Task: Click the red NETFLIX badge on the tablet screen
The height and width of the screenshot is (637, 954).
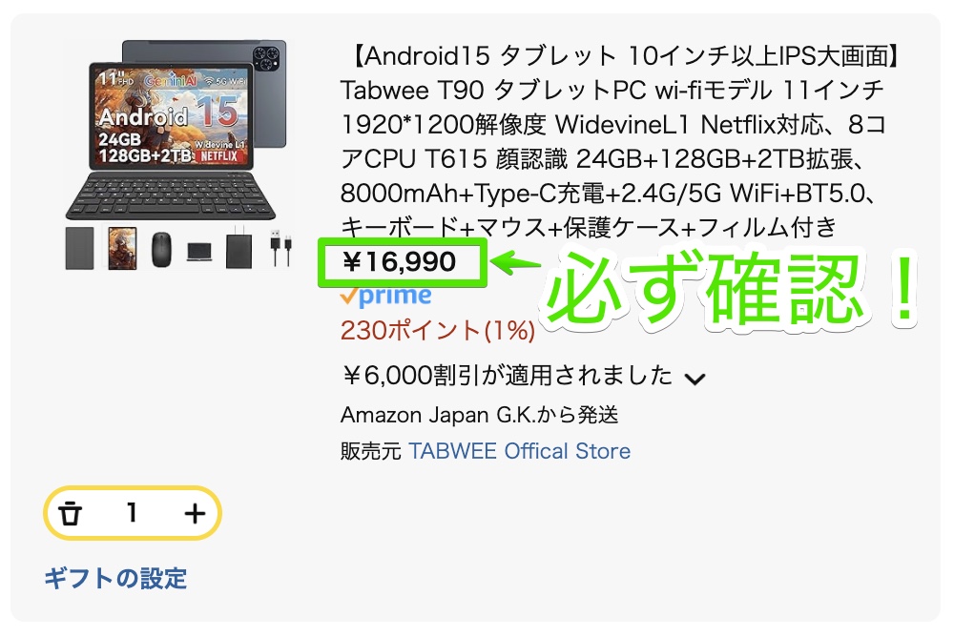Action: 219,155
